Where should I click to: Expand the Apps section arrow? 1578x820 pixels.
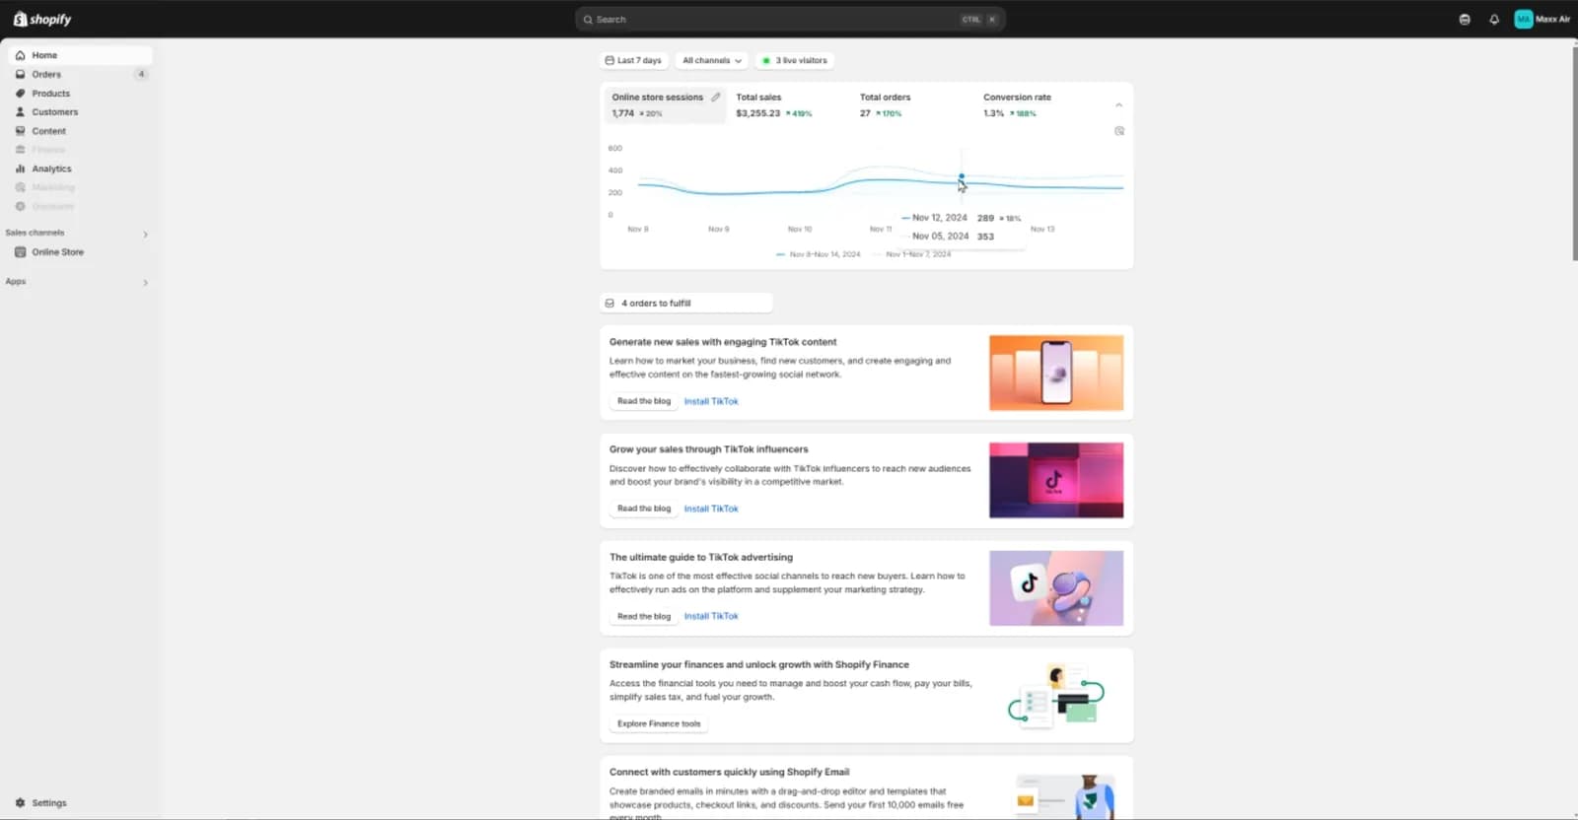pos(145,283)
